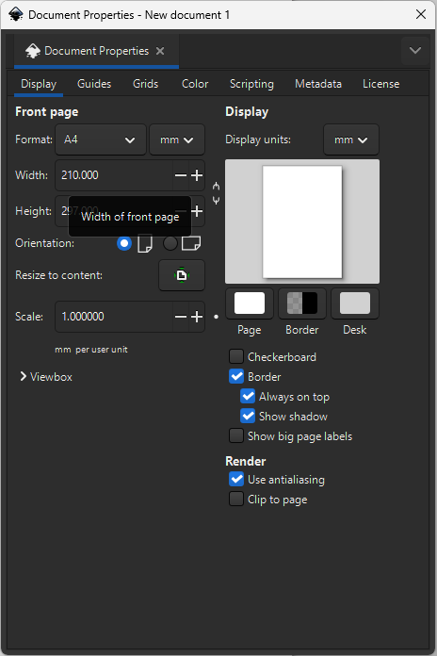Expand the Viewbox section
Viewport: 437px width, 656px height.
click(x=46, y=376)
